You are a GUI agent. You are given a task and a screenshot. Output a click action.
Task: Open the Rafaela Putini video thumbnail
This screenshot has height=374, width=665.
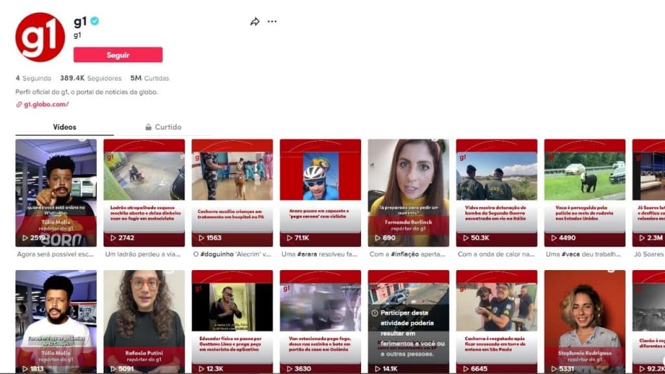coord(144,321)
